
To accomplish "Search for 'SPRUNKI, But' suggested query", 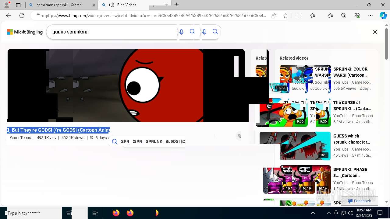I will 153,141.
